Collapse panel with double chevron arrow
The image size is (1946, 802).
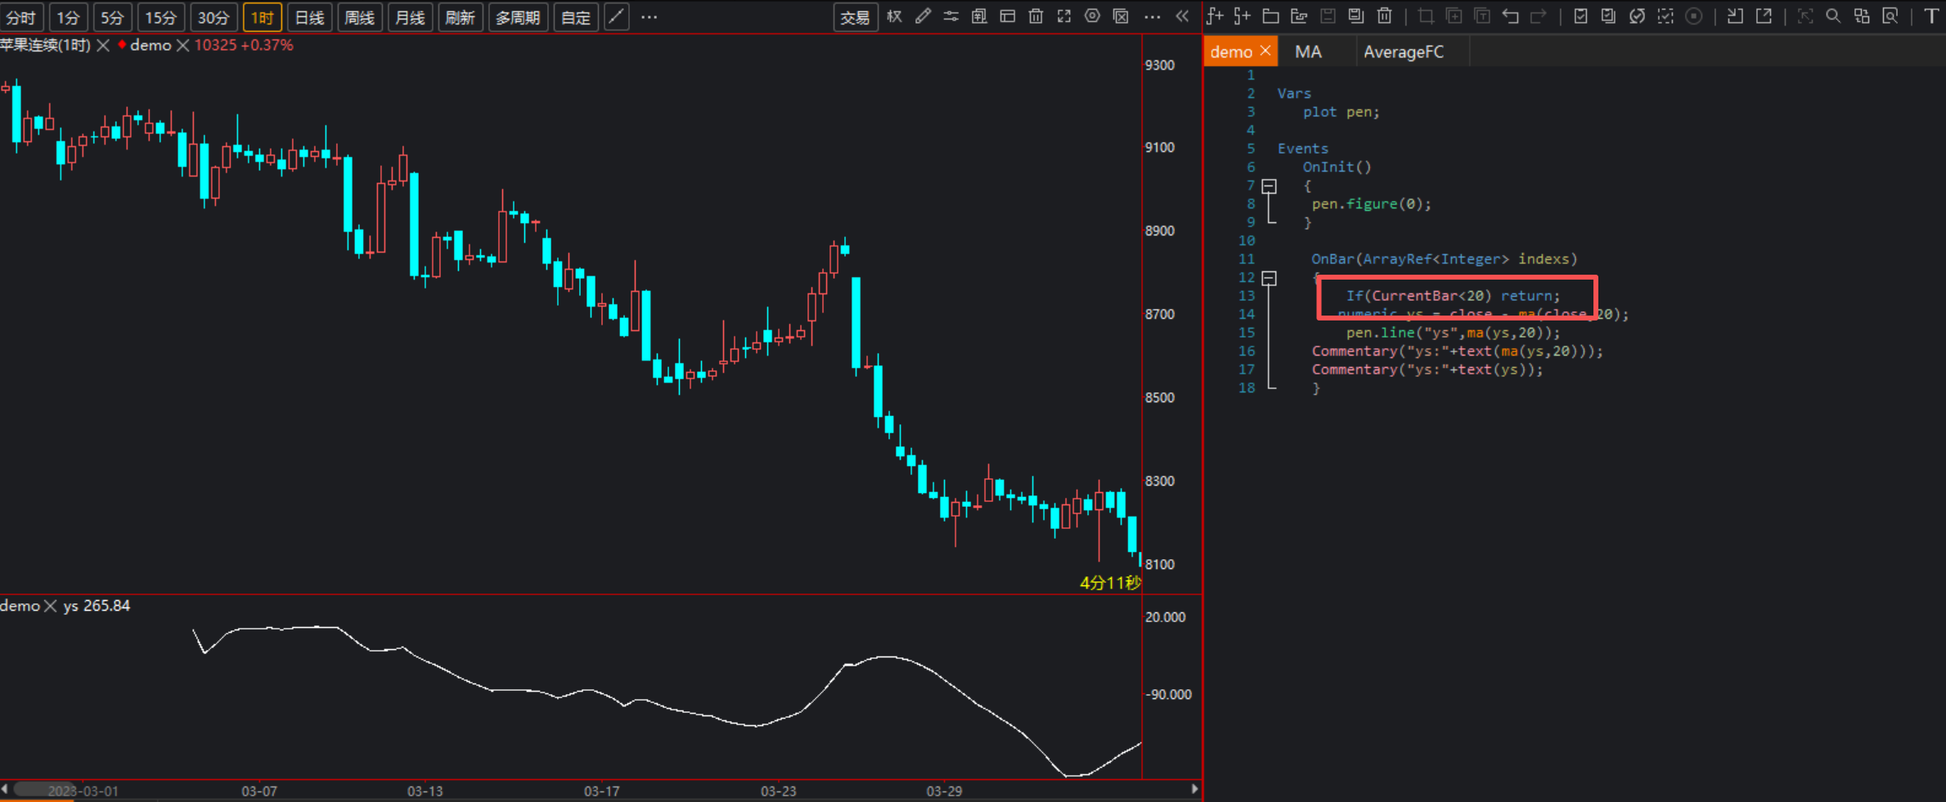coord(1182,16)
